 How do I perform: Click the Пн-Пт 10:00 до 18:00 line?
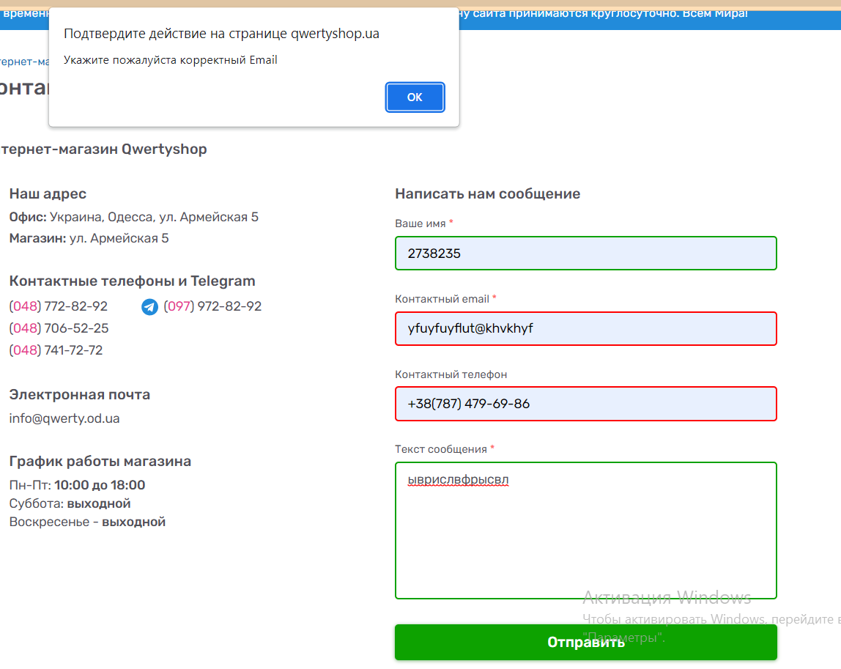(x=77, y=485)
